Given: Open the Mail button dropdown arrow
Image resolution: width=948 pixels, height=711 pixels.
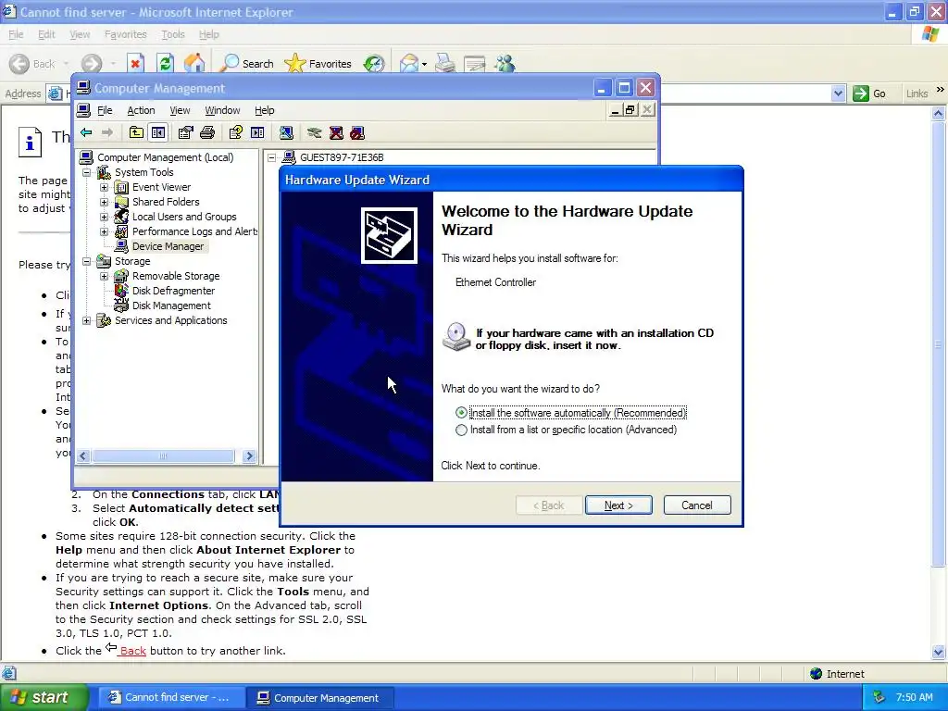Looking at the screenshot, I should (424, 64).
